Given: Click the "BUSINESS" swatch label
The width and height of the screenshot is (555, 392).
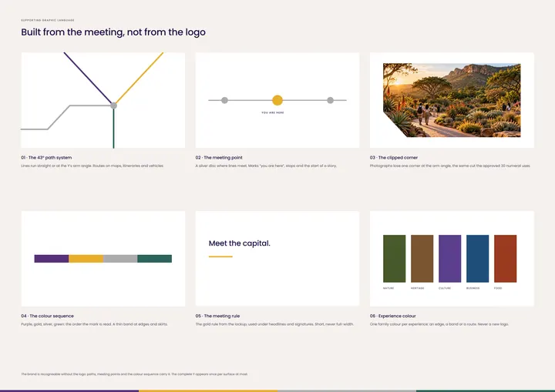Looking at the screenshot, I should coord(473,288).
